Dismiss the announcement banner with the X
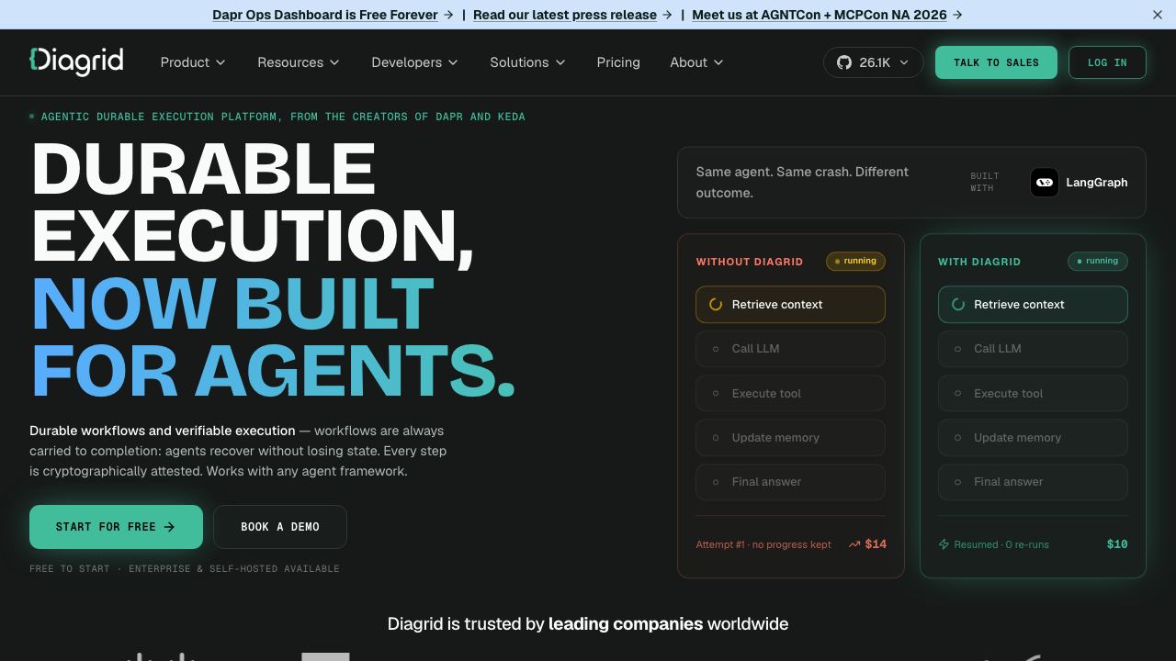This screenshot has height=661, width=1176. coord(1158,15)
